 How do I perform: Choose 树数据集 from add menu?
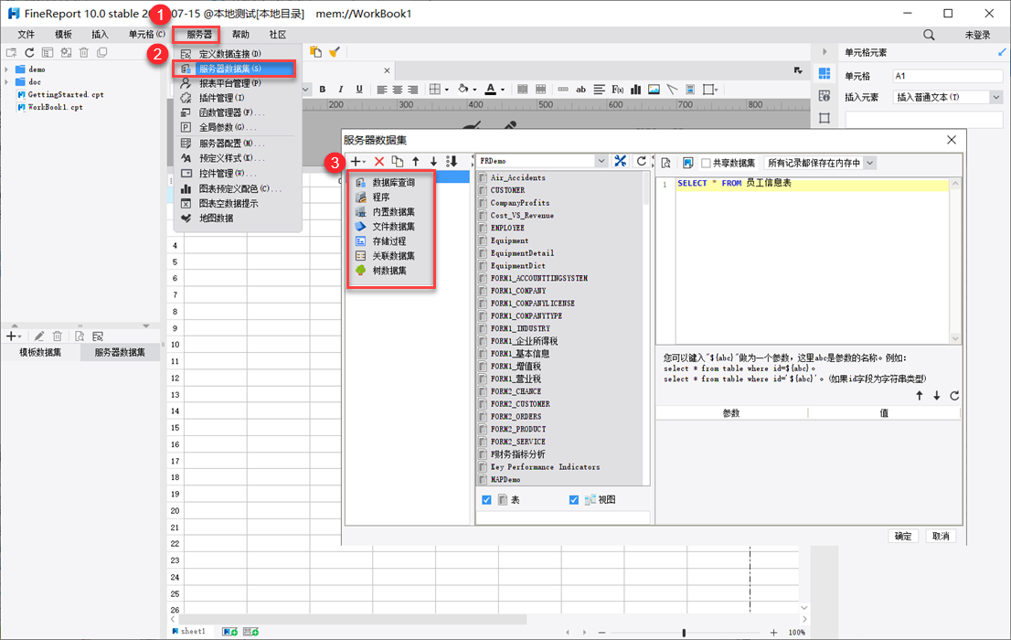[x=390, y=271]
